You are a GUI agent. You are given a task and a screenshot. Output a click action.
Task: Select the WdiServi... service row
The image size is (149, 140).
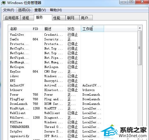pos(73,118)
